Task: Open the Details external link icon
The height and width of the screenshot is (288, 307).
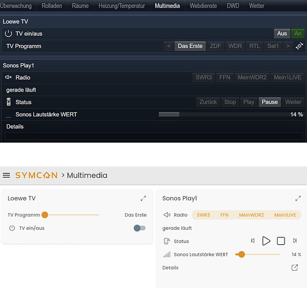Action: (295, 268)
